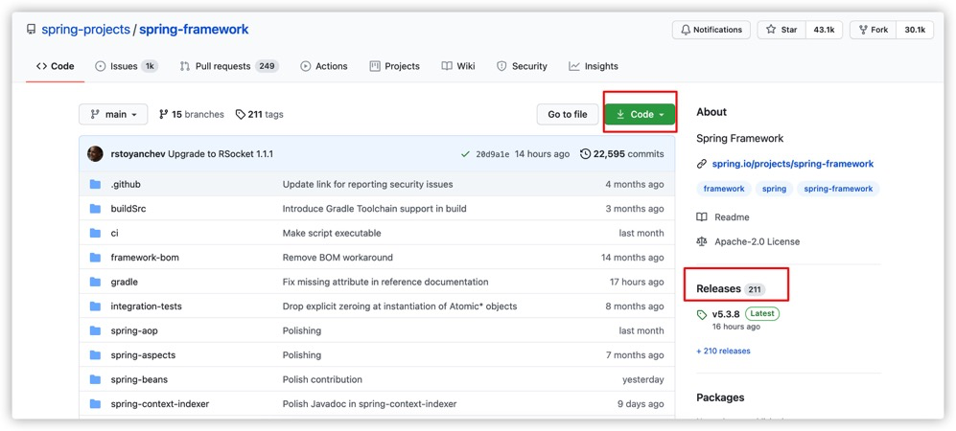
Task: Open the spring-aspects folder
Action: pyautogui.click(x=143, y=355)
